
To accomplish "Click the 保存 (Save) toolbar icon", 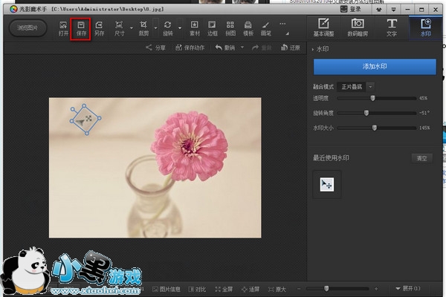I will (80, 28).
